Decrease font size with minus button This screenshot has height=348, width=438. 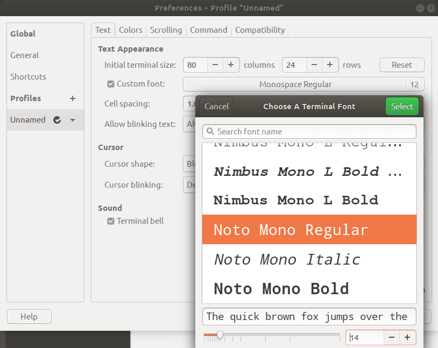pos(392,337)
